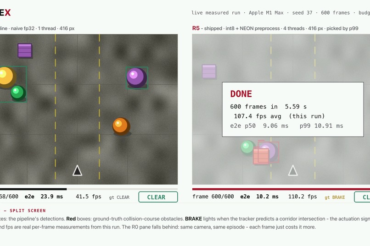Click the "frame 600/600" counter
The width and height of the screenshot is (370, 246).
click(213, 197)
